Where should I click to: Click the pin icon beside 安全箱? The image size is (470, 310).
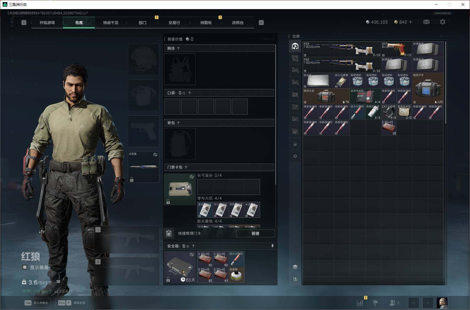coord(272,246)
